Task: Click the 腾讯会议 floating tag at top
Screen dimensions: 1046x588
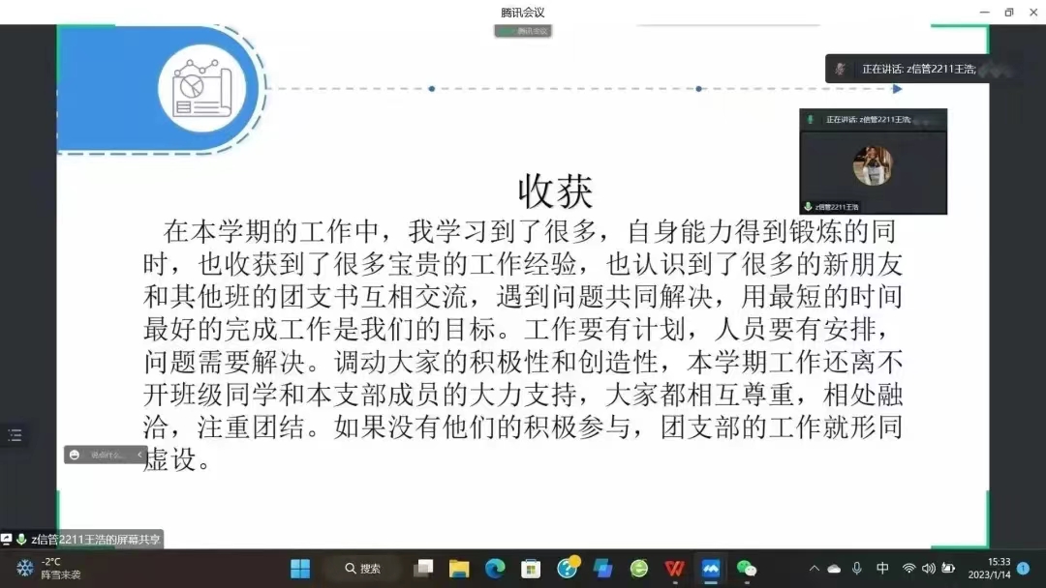Action: [523, 31]
